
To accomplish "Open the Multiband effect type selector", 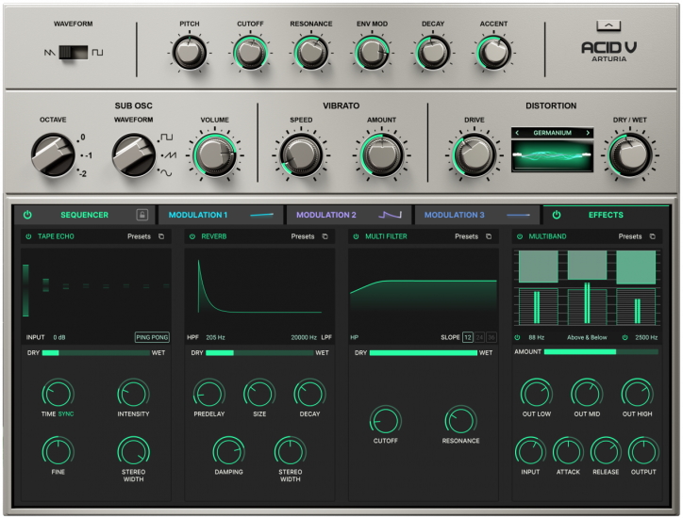I will click(x=547, y=236).
